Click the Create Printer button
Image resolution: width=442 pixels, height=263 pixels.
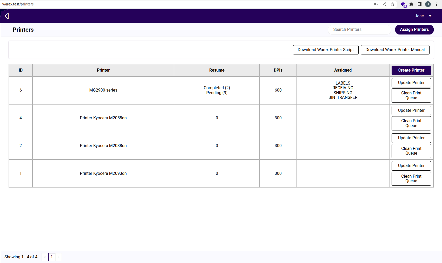411,70
